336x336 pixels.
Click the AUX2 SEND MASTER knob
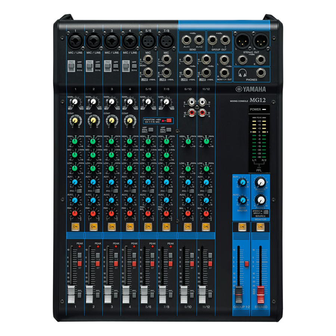[243, 200]
